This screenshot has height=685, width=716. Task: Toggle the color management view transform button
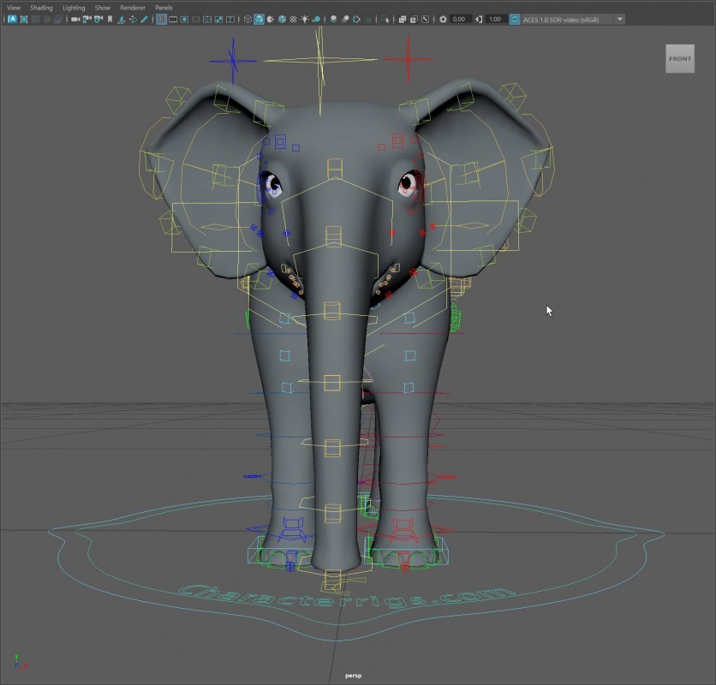coord(515,19)
